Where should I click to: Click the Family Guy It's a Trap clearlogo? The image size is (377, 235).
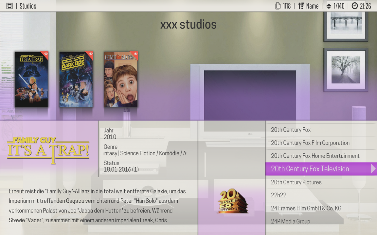pyautogui.click(x=48, y=150)
